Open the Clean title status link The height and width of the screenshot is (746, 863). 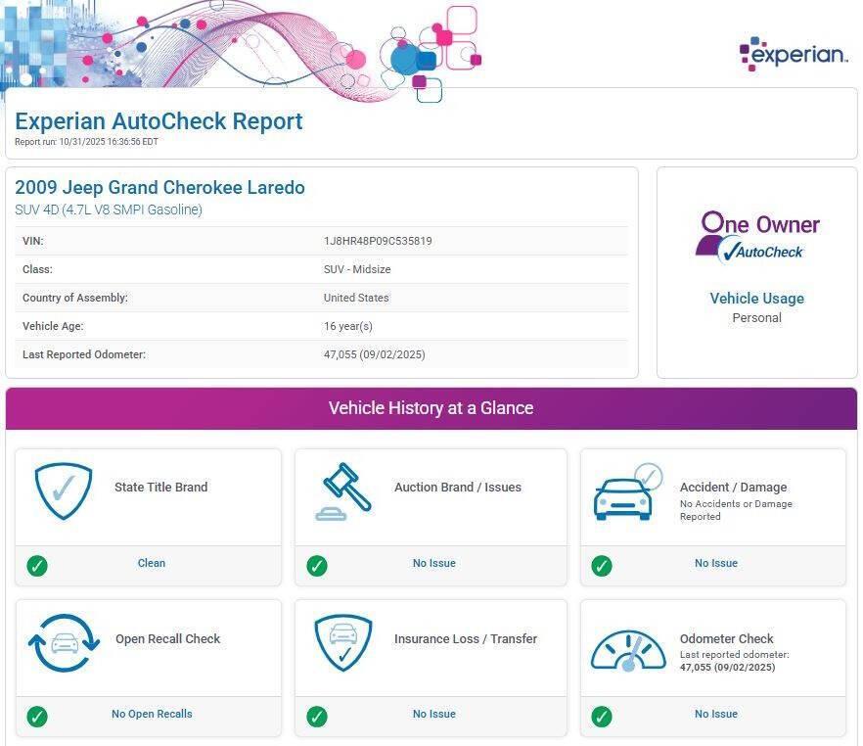(x=152, y=564)
